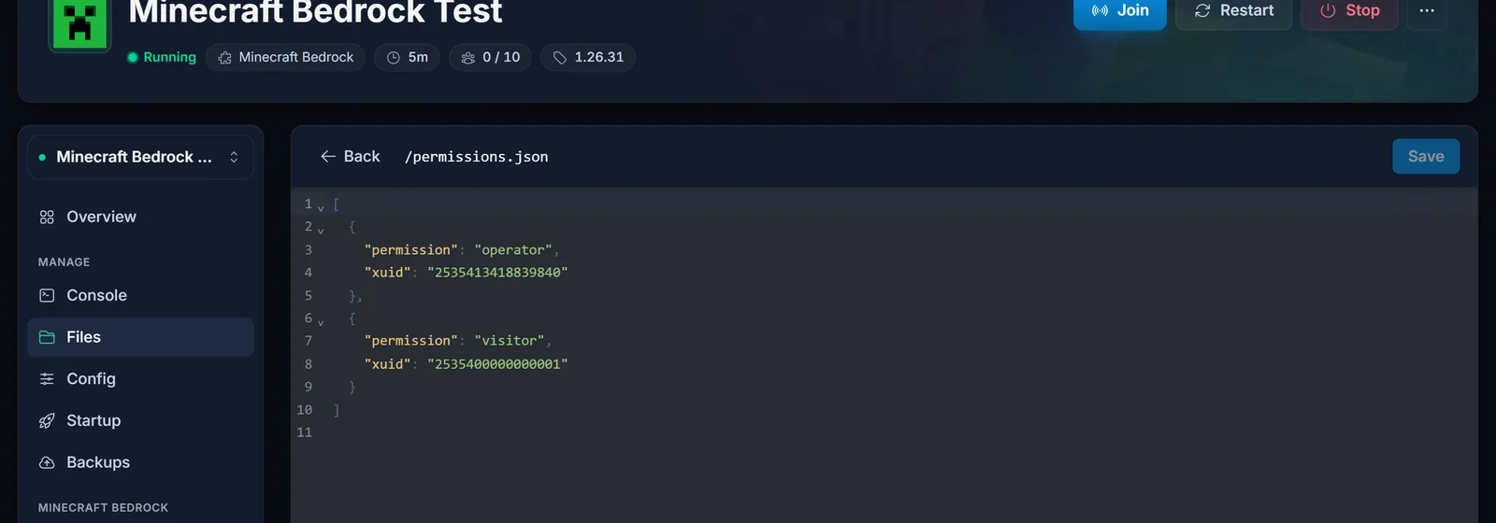Viewport: 1496px width, 523px height.
Task: Open the three-dots more options menu
Action: point(1427,12)
